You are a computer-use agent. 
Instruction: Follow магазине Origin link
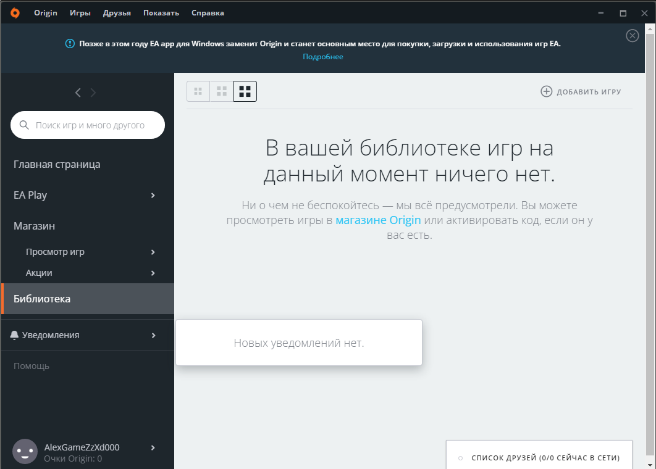click(x=378, y=220)
